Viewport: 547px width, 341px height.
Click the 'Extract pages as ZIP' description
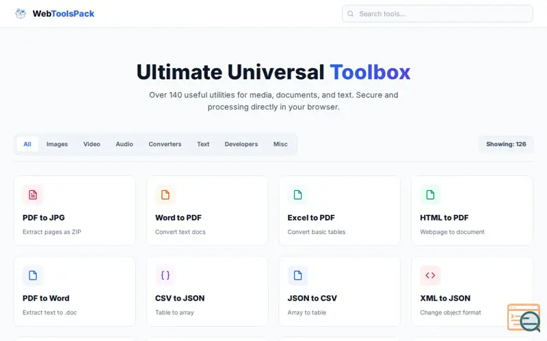click(52, 232)
